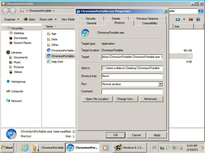Expand the ChromiumPortable address bar dropdown

(x=54, y=11)
